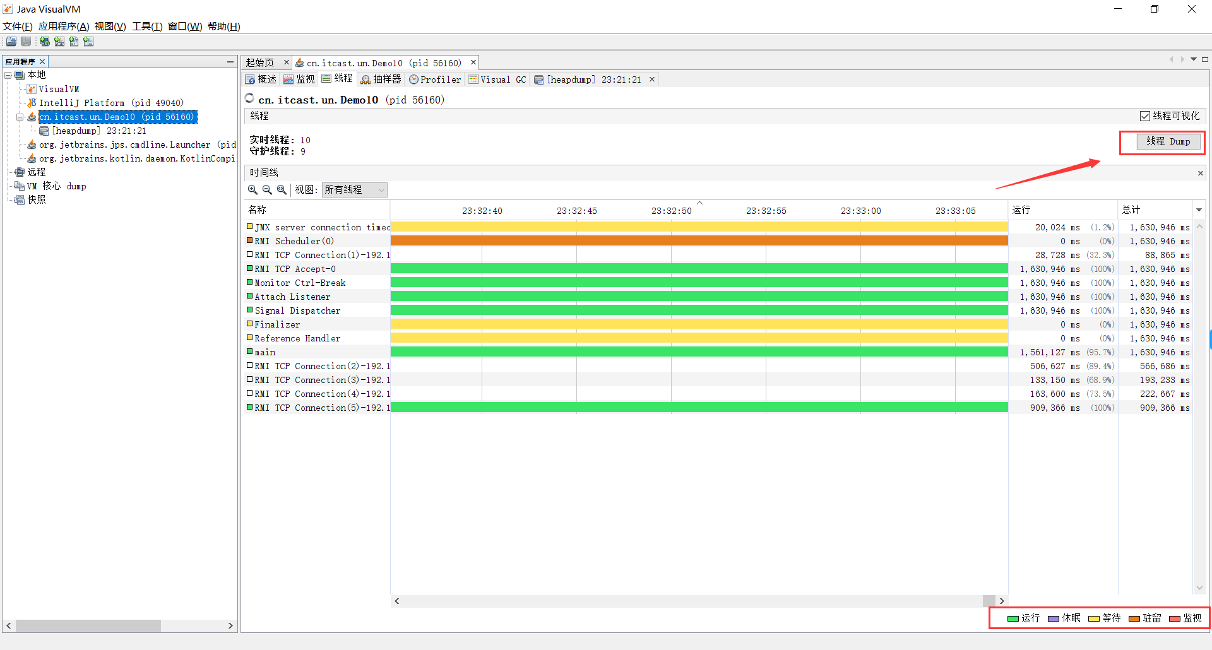
Task: Open the 所有线程 view dropdown
Action: click(354, 190)
